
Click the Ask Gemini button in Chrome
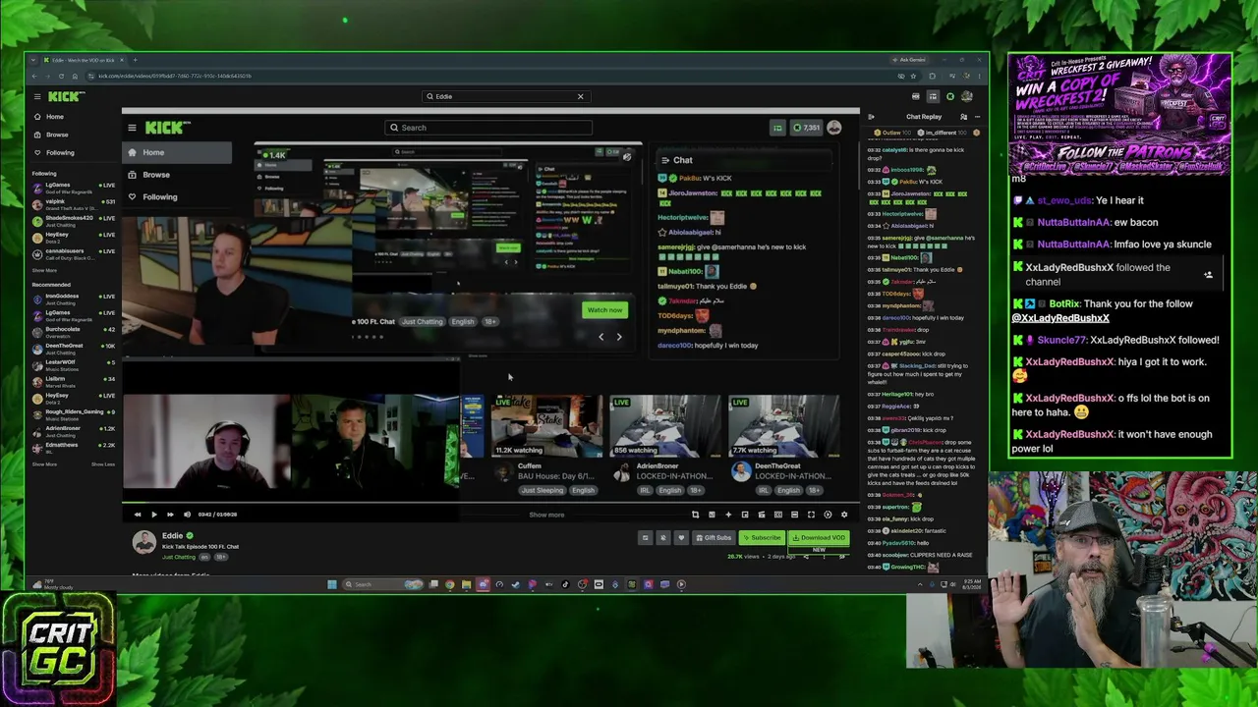(x=911, y=60)
